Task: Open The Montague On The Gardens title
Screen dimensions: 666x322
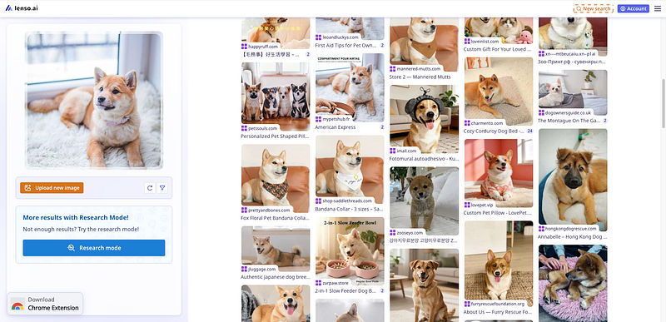Action: 569,121
